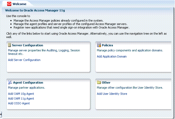
Task: Open the Add User Identity Store link
Action: (112, 94)
